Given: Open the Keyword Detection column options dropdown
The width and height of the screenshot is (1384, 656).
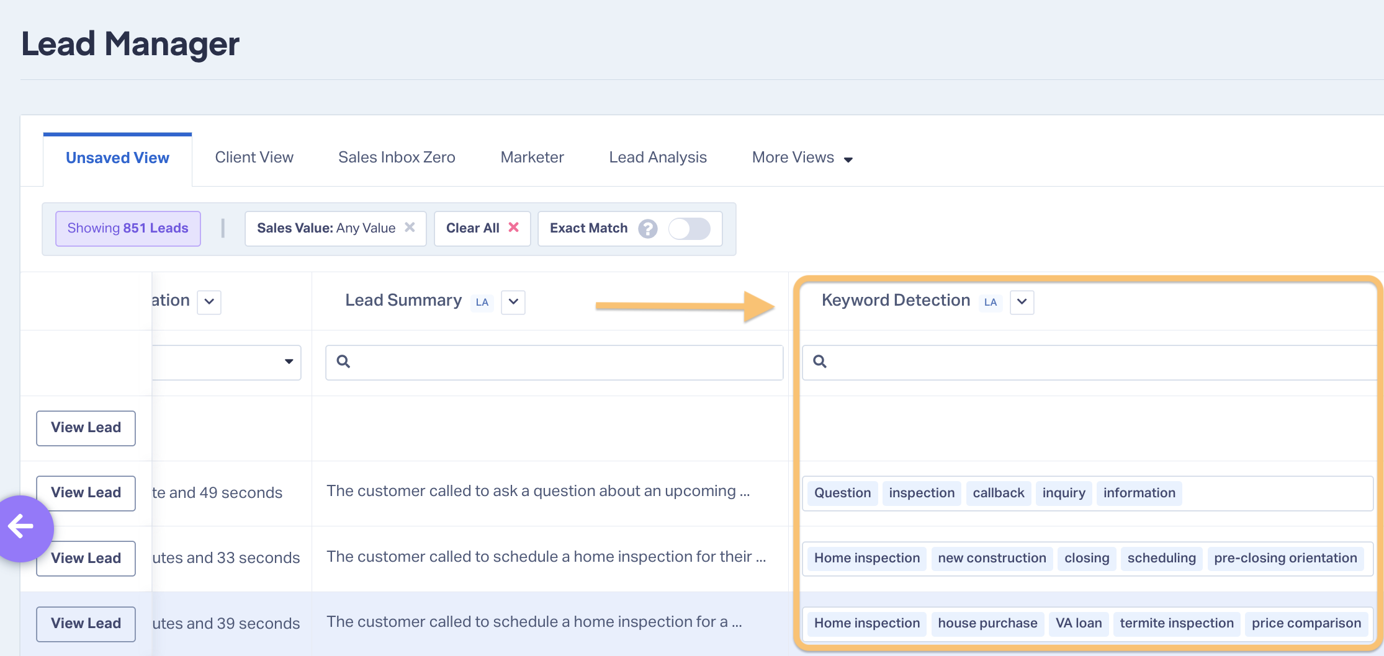Looking at the screenshot, I should pos(1022,302).
